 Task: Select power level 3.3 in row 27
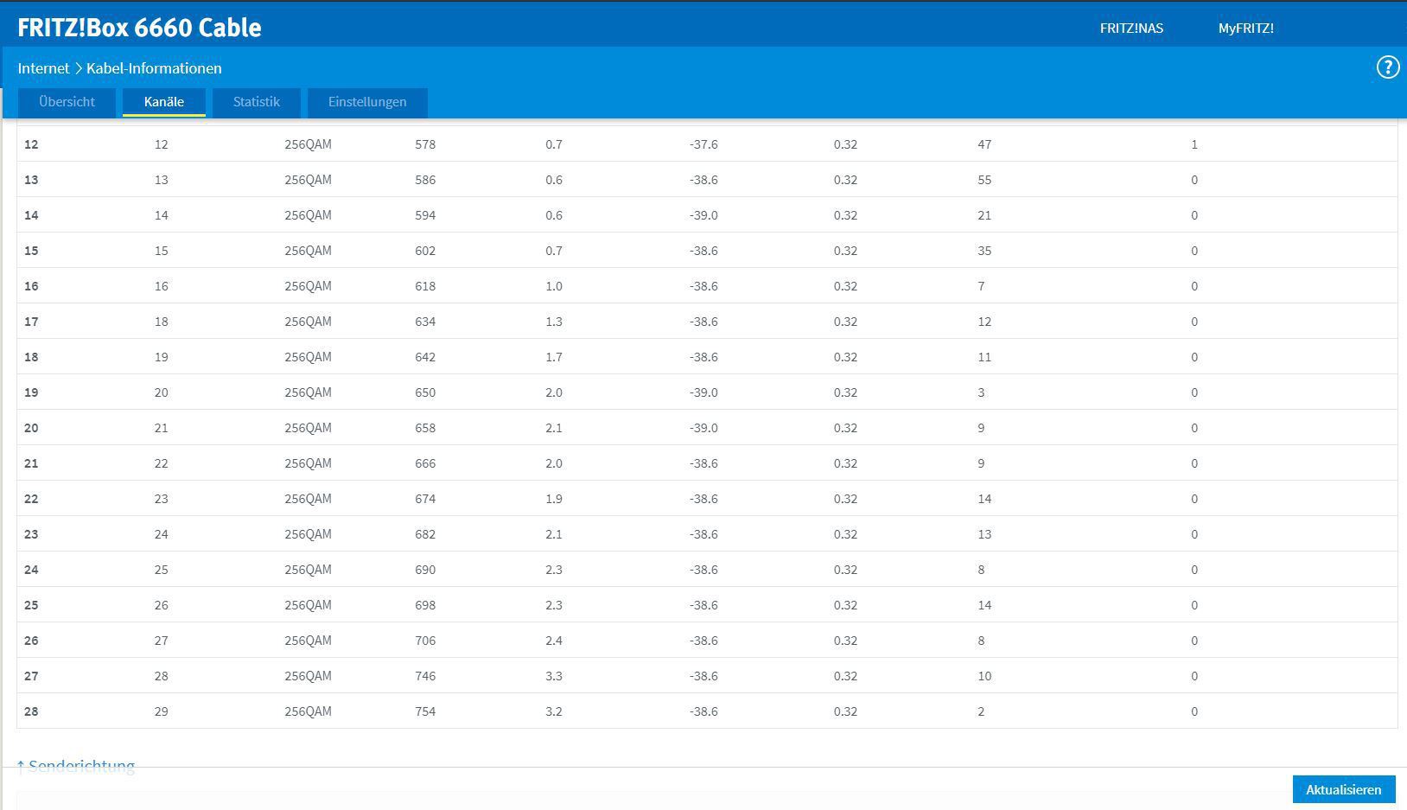[x=554, y=677]
